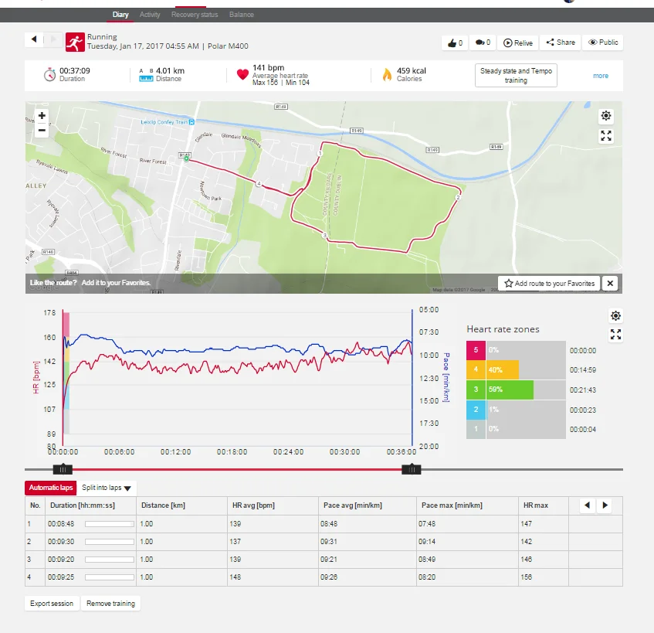The height and width of the screenshot is (633, 654).
Task: Toggle Public visibility of session
Action: coord(603,43)
